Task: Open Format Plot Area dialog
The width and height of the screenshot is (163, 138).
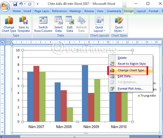Action: pos(131,89)
